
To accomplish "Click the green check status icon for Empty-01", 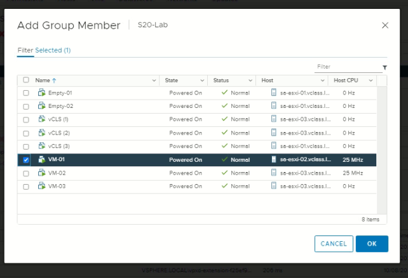I will (224, 93).
